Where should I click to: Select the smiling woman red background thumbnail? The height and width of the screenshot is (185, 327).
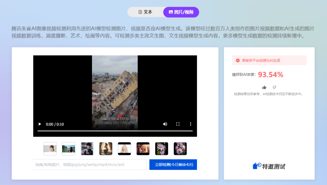[143, 149]
